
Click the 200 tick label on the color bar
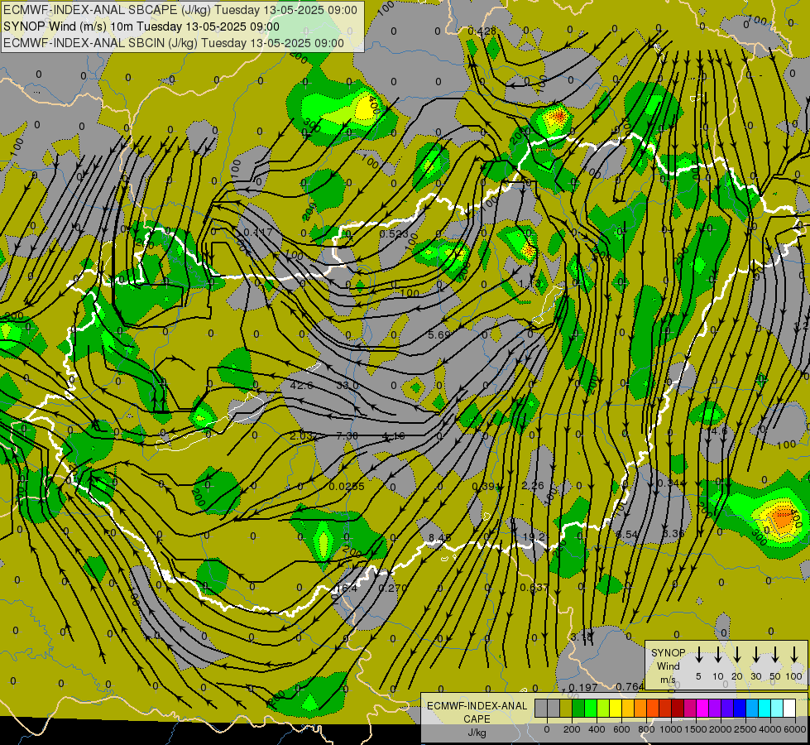coord(572,729)
